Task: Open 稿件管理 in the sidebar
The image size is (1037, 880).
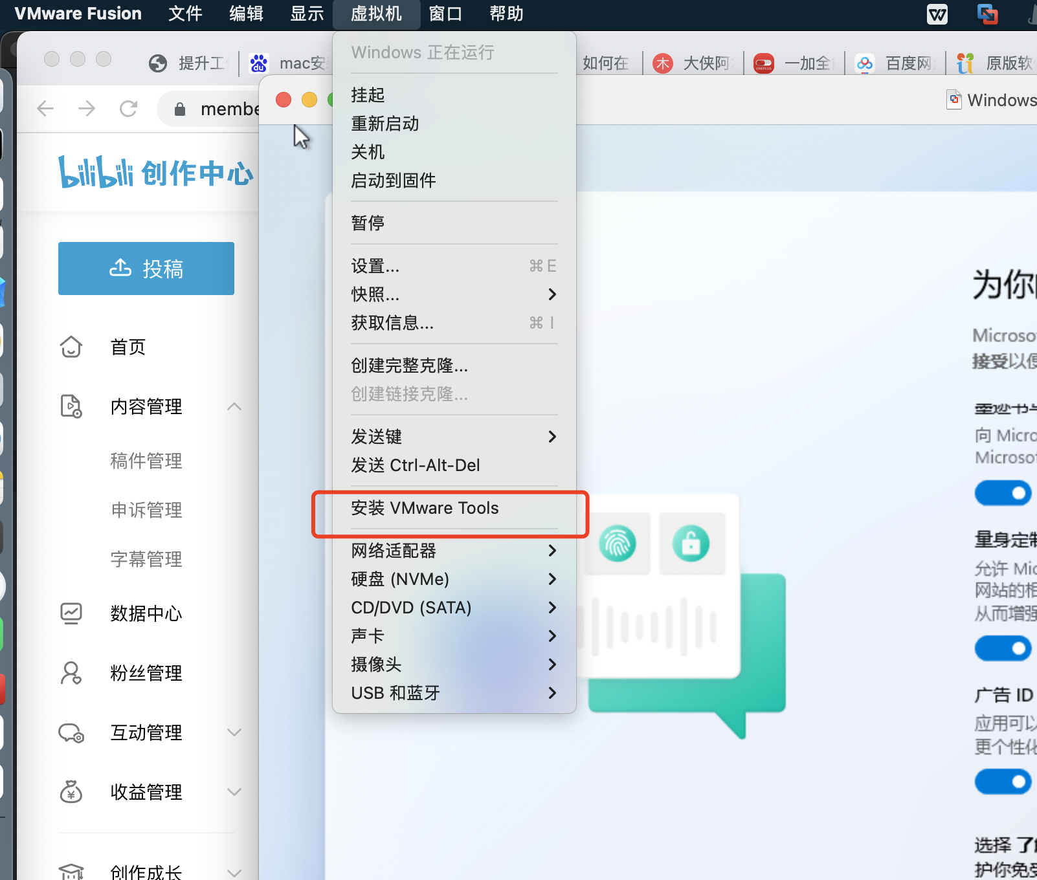Action: 146,461
